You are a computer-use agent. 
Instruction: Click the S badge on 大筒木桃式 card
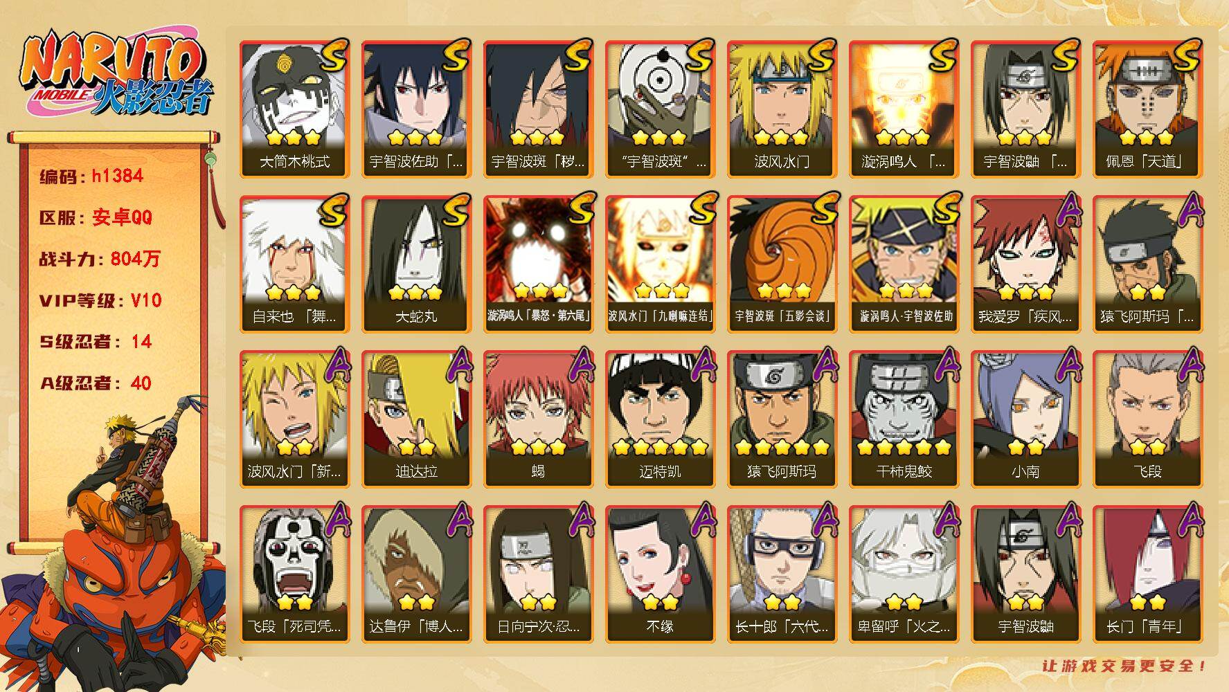[332, 55]
